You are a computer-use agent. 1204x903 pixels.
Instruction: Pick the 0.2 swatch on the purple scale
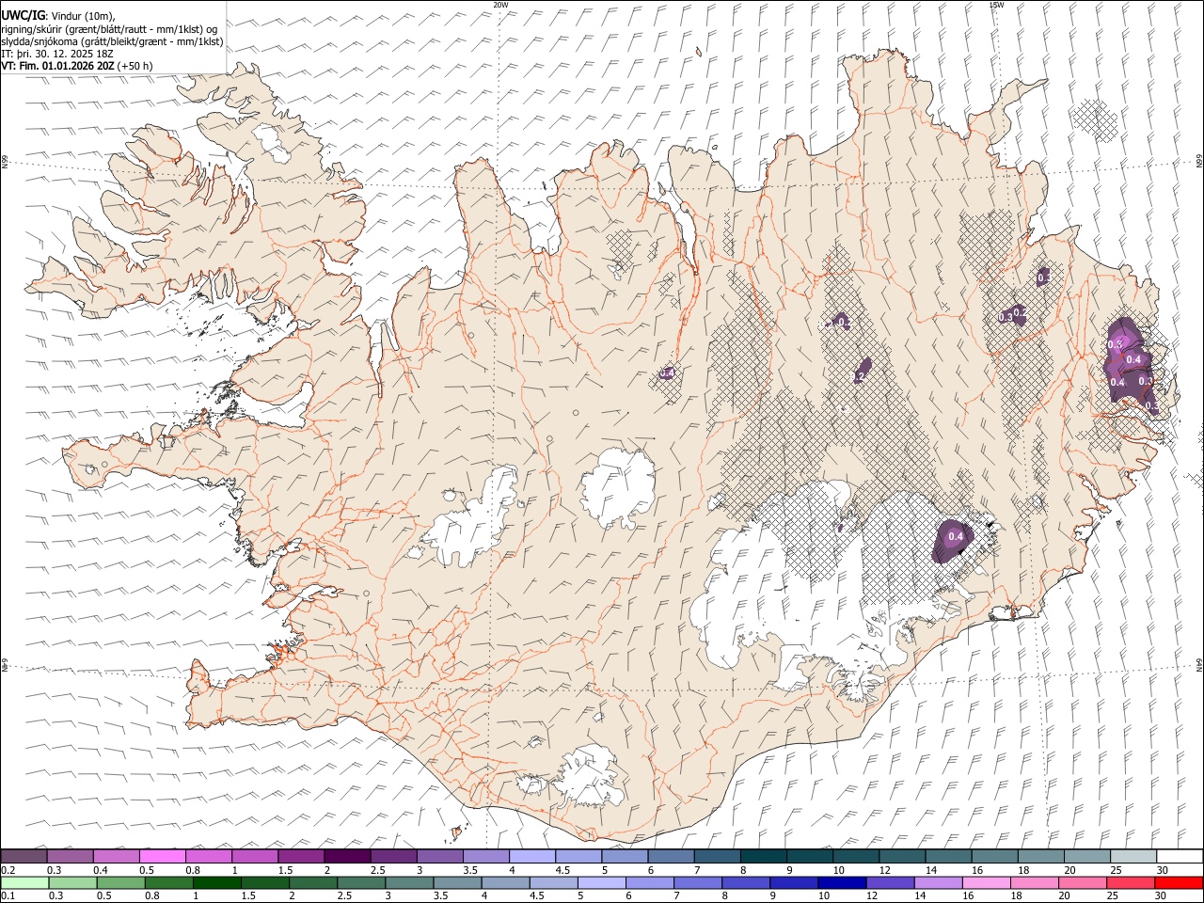click(x=24, y=857)
